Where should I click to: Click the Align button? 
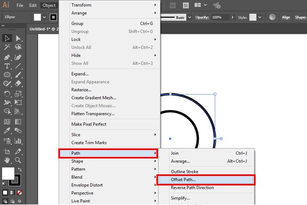pos(286,17)
